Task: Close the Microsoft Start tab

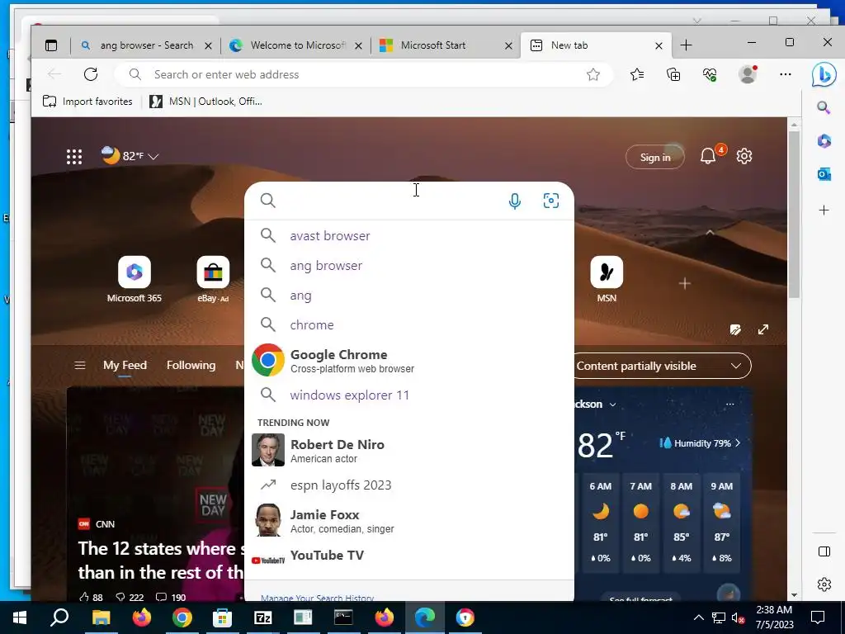Action: tap(508, 46)
